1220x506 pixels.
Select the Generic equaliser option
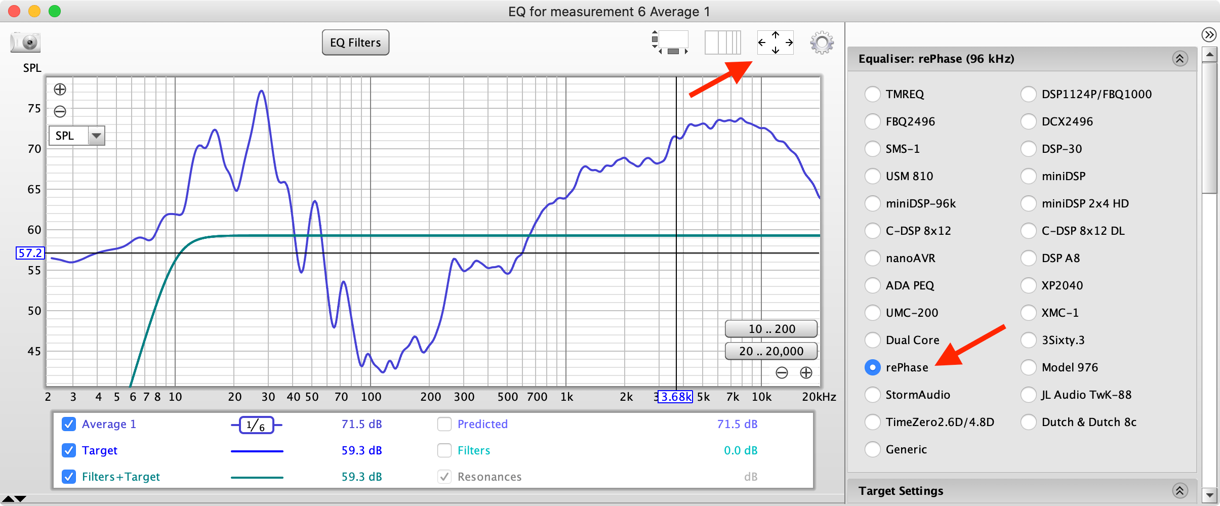tap(872, 449)
